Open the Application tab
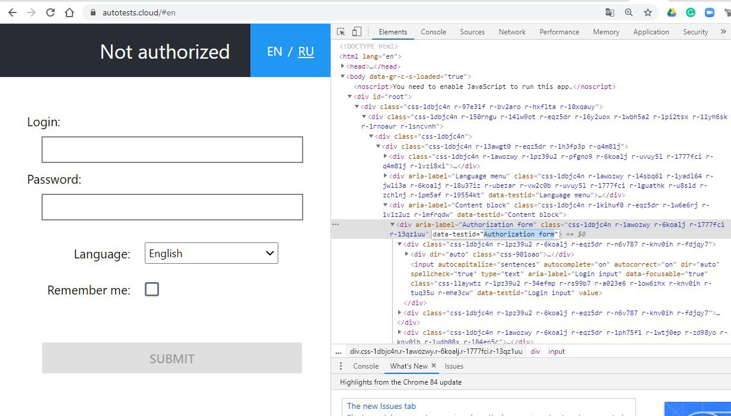The width and height of the screenshot is (731, 416). pos(651,32)
